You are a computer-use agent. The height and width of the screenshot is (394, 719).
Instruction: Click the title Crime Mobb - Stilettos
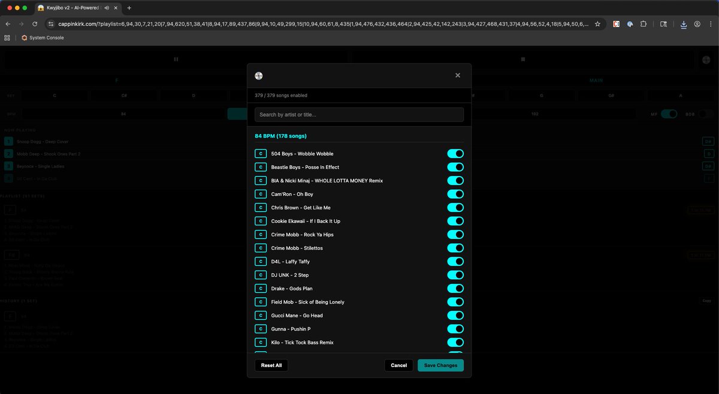tap(297, 248)
